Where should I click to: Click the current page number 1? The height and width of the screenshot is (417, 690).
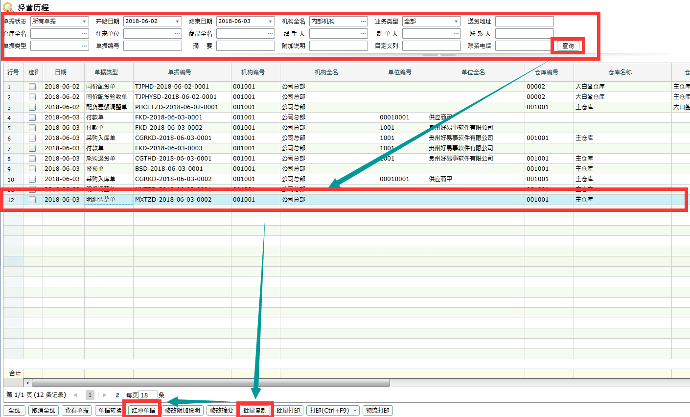(90, 395)
